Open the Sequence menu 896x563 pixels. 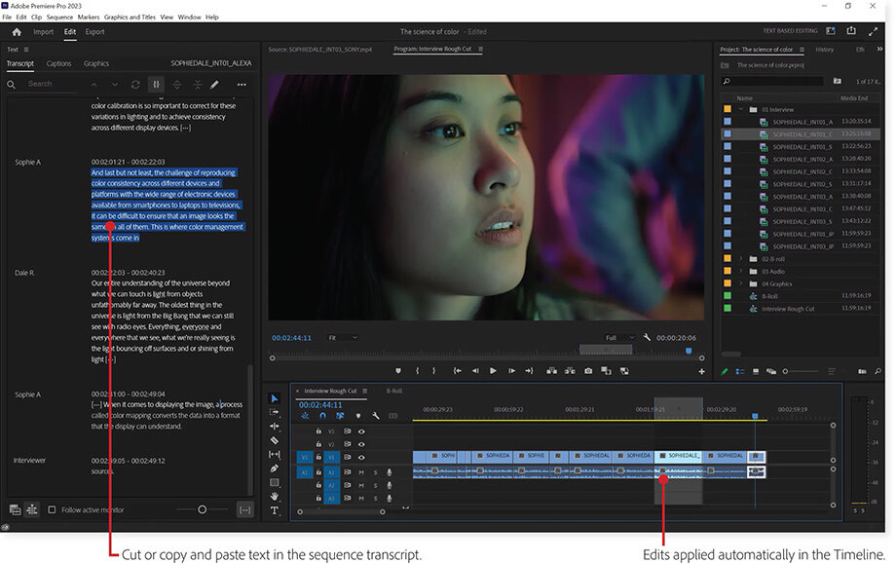point(59,18)
